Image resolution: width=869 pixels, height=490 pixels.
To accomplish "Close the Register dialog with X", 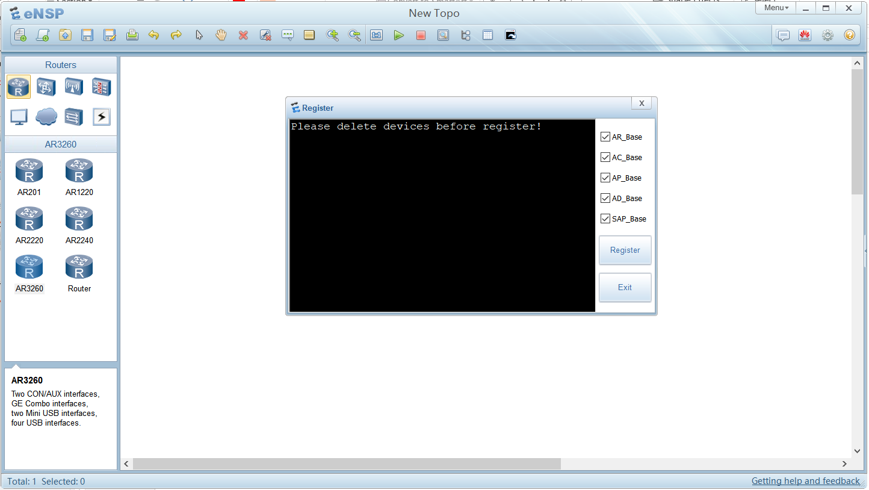I will 642,103.
